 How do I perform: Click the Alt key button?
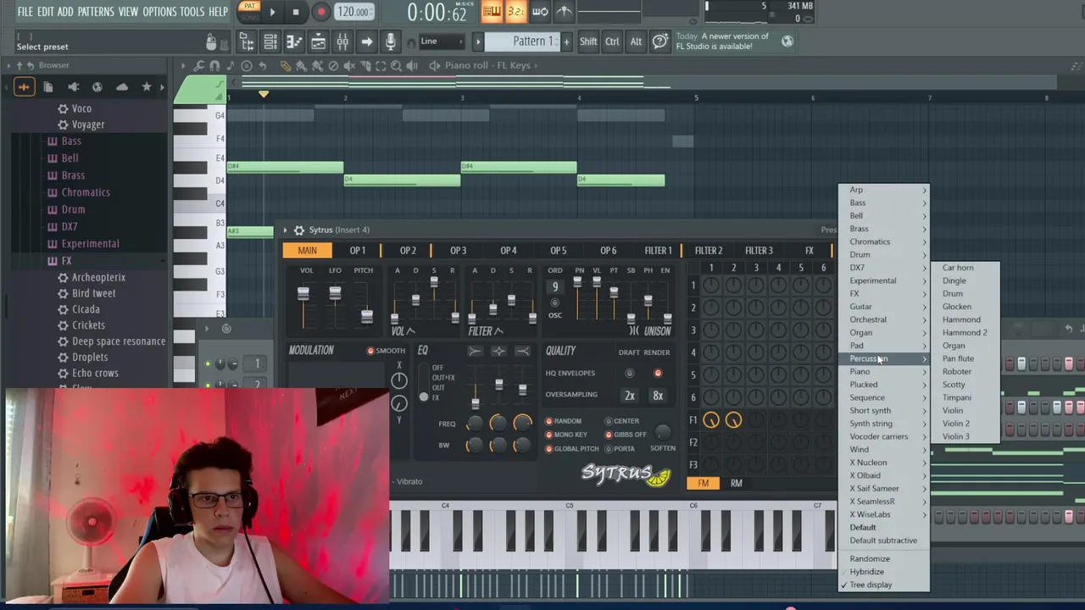636,42
